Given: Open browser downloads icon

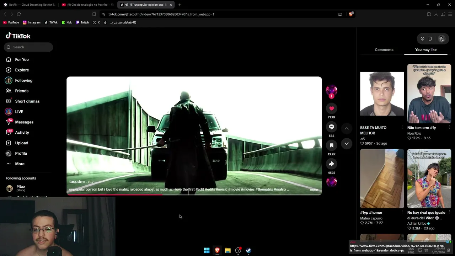Looking at the screenshot, I should click(x=436, y=14).
